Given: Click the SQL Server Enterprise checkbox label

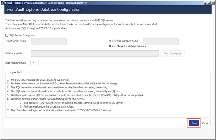Looking at the screenshot, I should pos(21,35).
